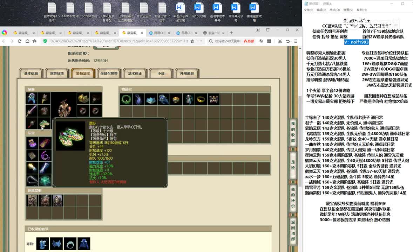Switch to the 基本信息 tab
This screenshot has width=413, height=252.
31,73
